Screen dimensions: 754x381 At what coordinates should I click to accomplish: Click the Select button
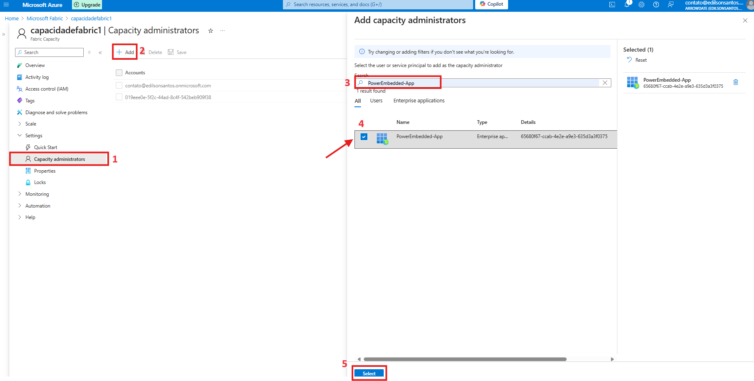point(369,373)
